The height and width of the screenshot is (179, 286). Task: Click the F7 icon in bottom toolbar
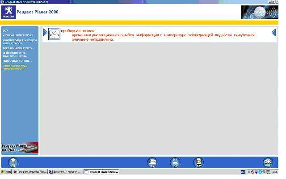pyautogui.click(x=152, y=162)
